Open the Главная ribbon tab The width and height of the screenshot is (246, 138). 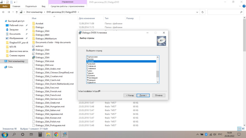[x=16, y=6]
